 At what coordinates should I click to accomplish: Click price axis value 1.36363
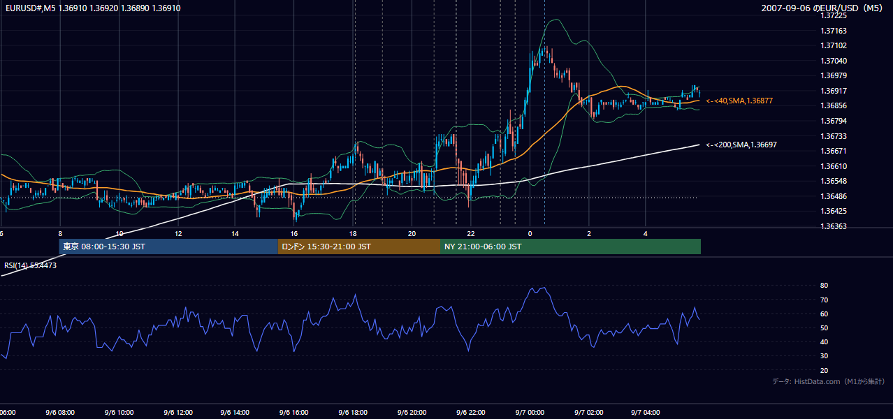click(834, 226)
